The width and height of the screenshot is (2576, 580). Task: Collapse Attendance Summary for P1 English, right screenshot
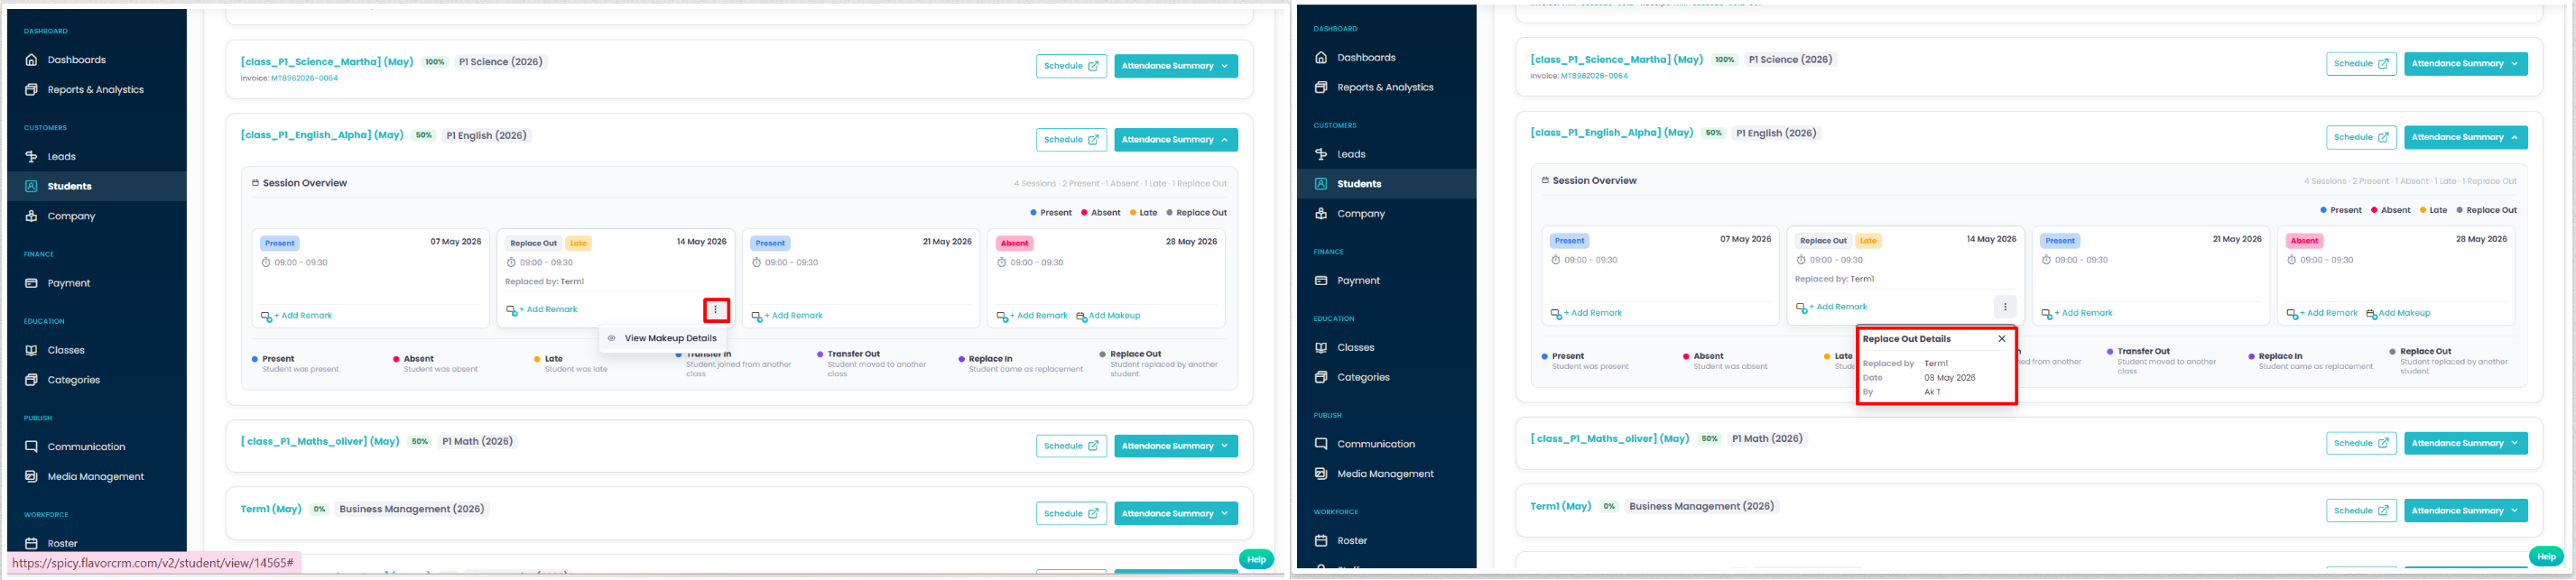point(2466,138)
